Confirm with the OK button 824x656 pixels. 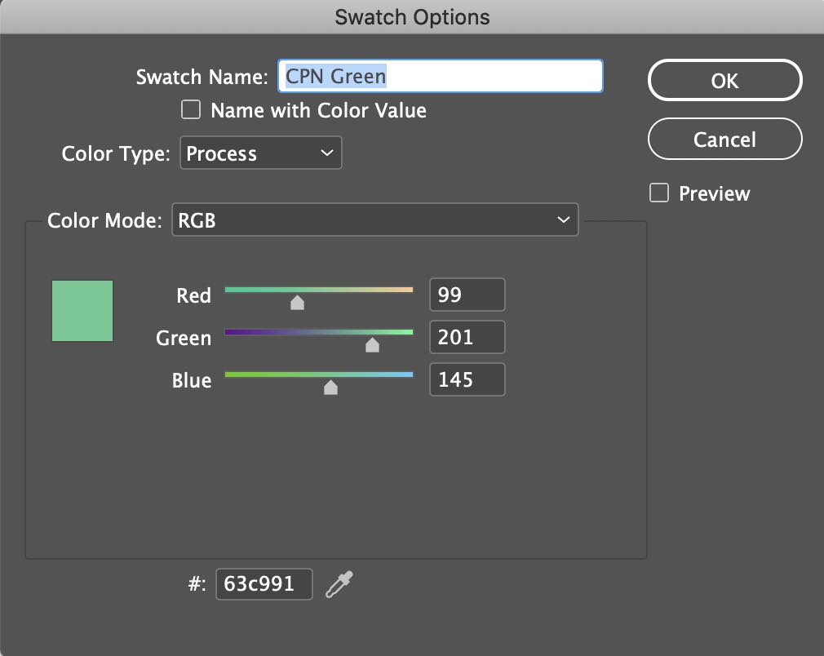coord(724,81)
